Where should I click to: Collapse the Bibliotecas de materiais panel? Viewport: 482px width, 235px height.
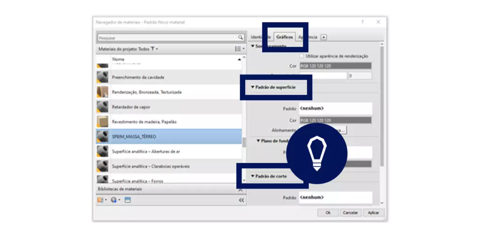241,189
